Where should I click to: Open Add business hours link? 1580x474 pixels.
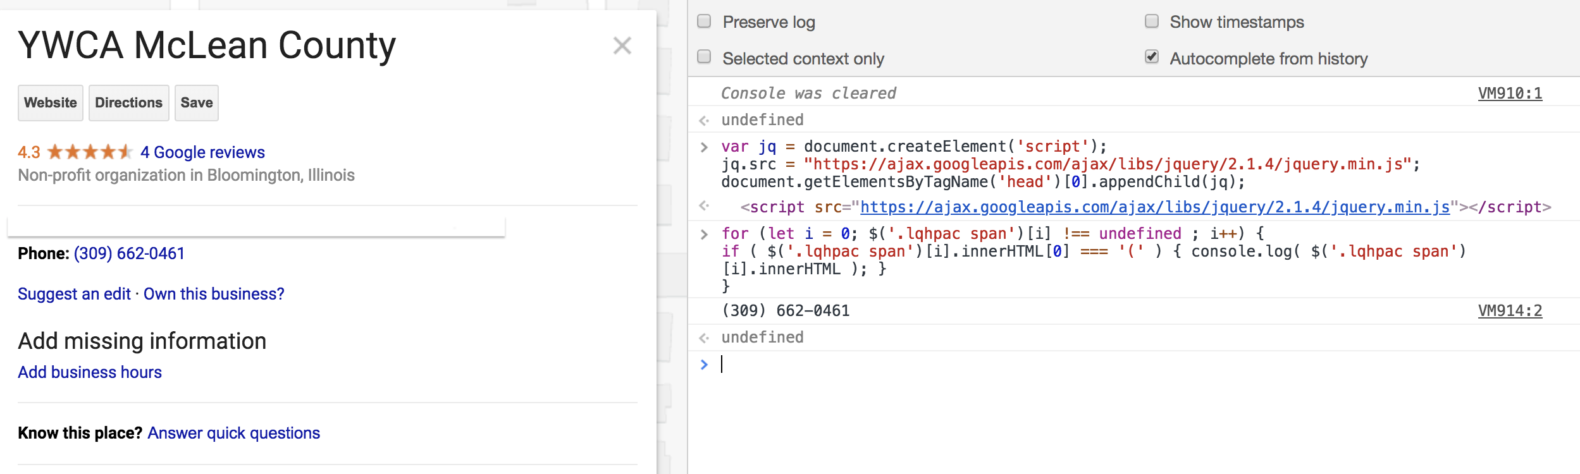[x=90, y=372]
